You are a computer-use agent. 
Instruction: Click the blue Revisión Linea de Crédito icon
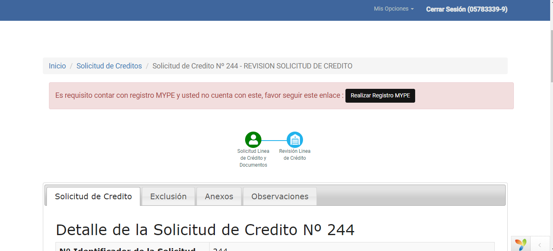click(x=295, y=140)
